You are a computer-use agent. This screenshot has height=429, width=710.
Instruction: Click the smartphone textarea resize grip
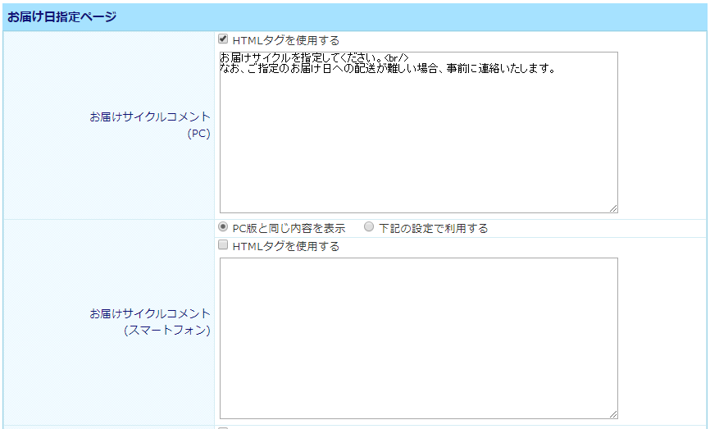613,414
